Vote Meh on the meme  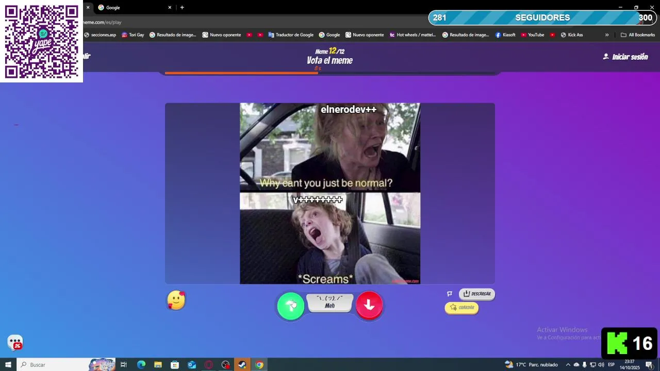coord(330,302)
